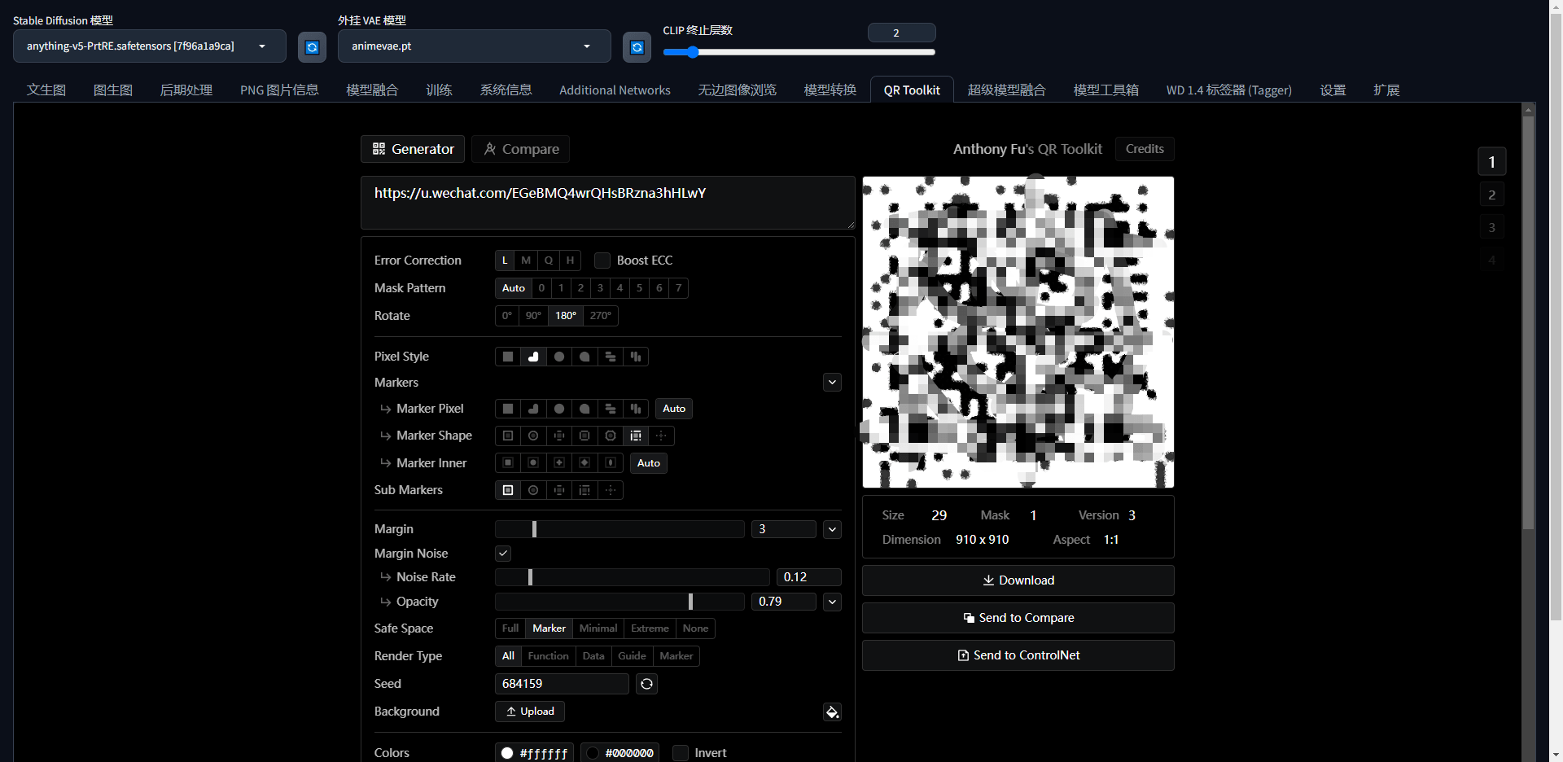Image resolution: width=1563 pixels, height=762 pixels.
Task: Expand the Margin options chevron
Action: click(x=832, y=529)
